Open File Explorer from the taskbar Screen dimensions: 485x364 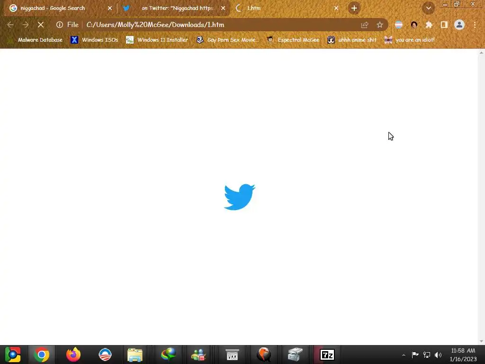[135, 355]
